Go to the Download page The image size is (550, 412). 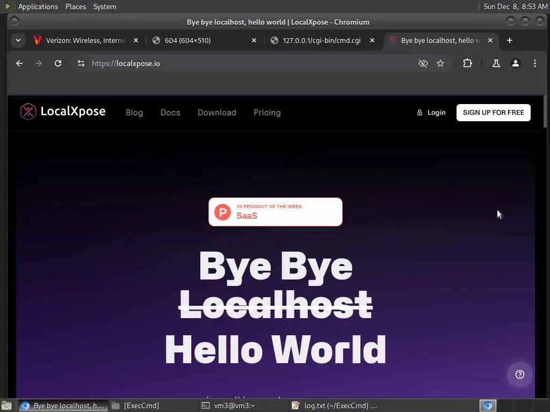coord(217,113)
